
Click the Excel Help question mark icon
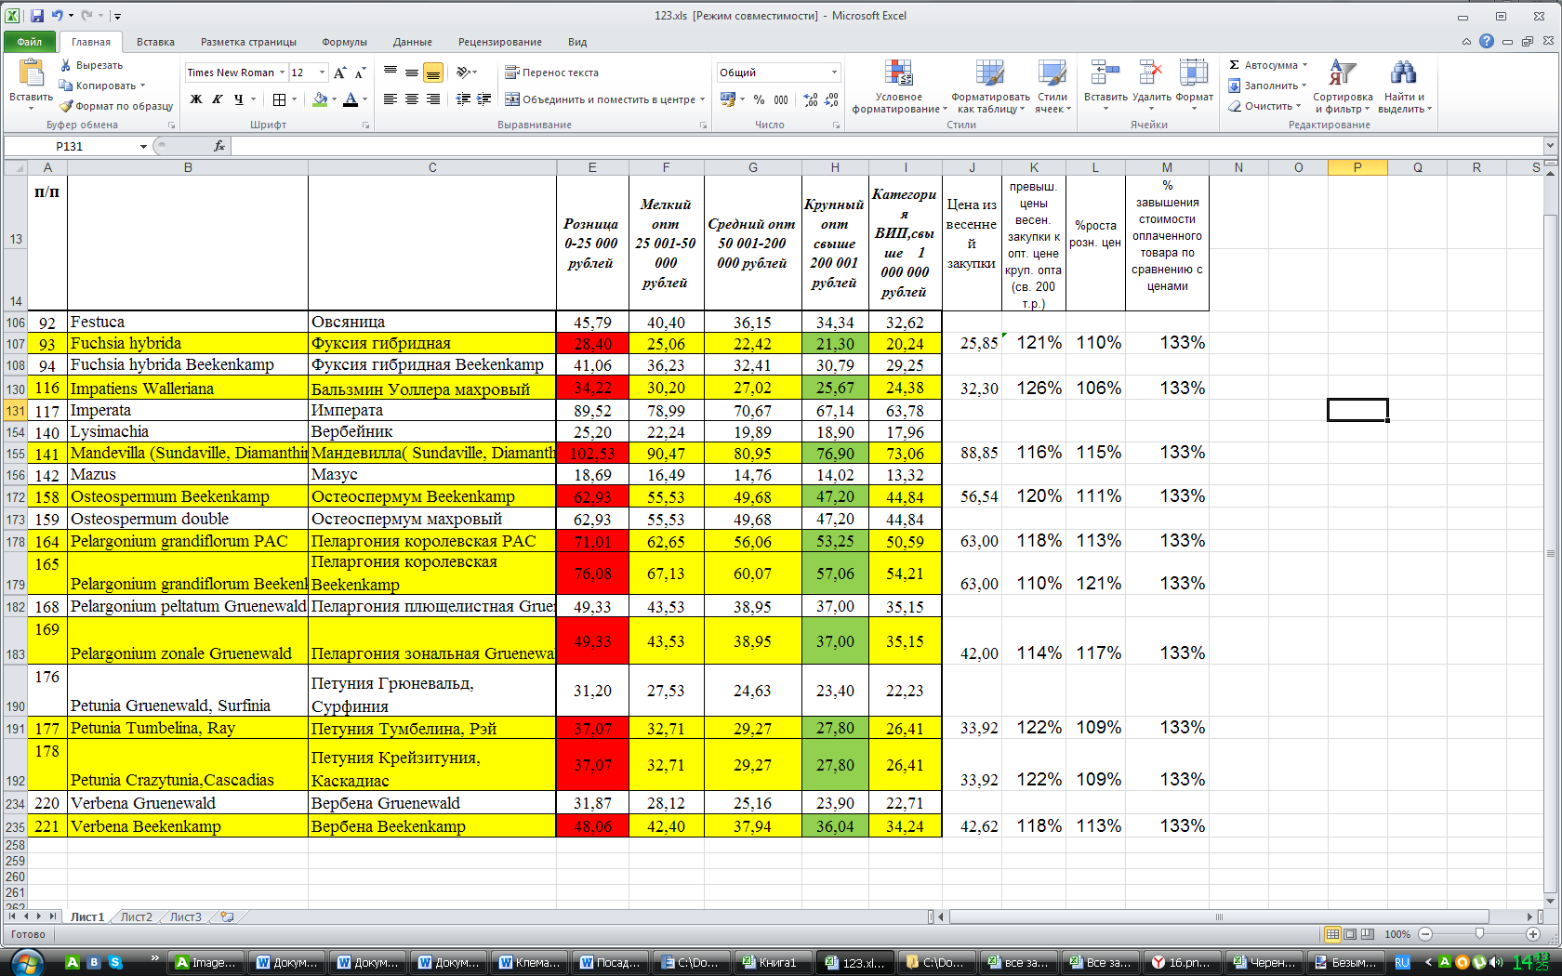[x=1487, y=41]
